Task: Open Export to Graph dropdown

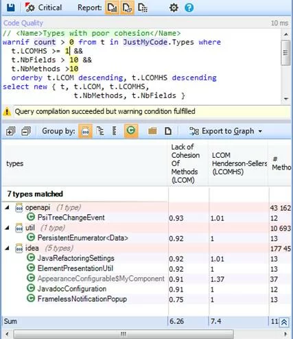Action: pyautogui.click(x=226, y=131)
